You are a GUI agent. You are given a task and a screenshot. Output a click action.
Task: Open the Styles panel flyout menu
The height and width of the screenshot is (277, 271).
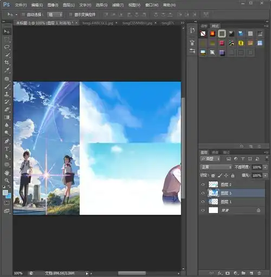point(266,26)
